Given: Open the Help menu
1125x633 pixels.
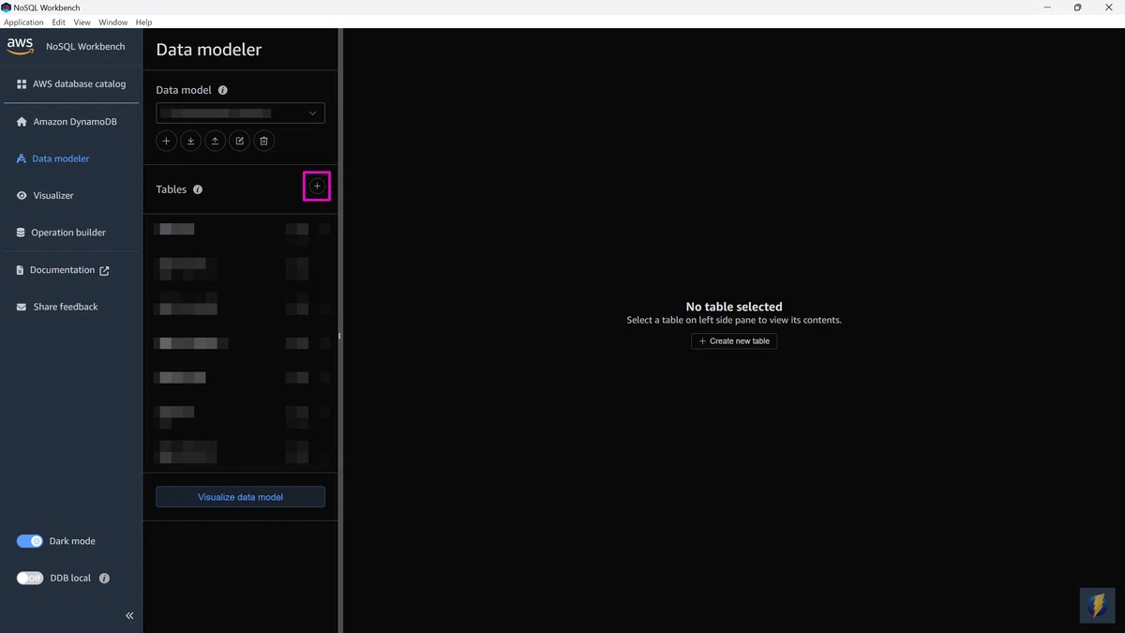Looking at the screenshot, I should [x=143, y=23].
